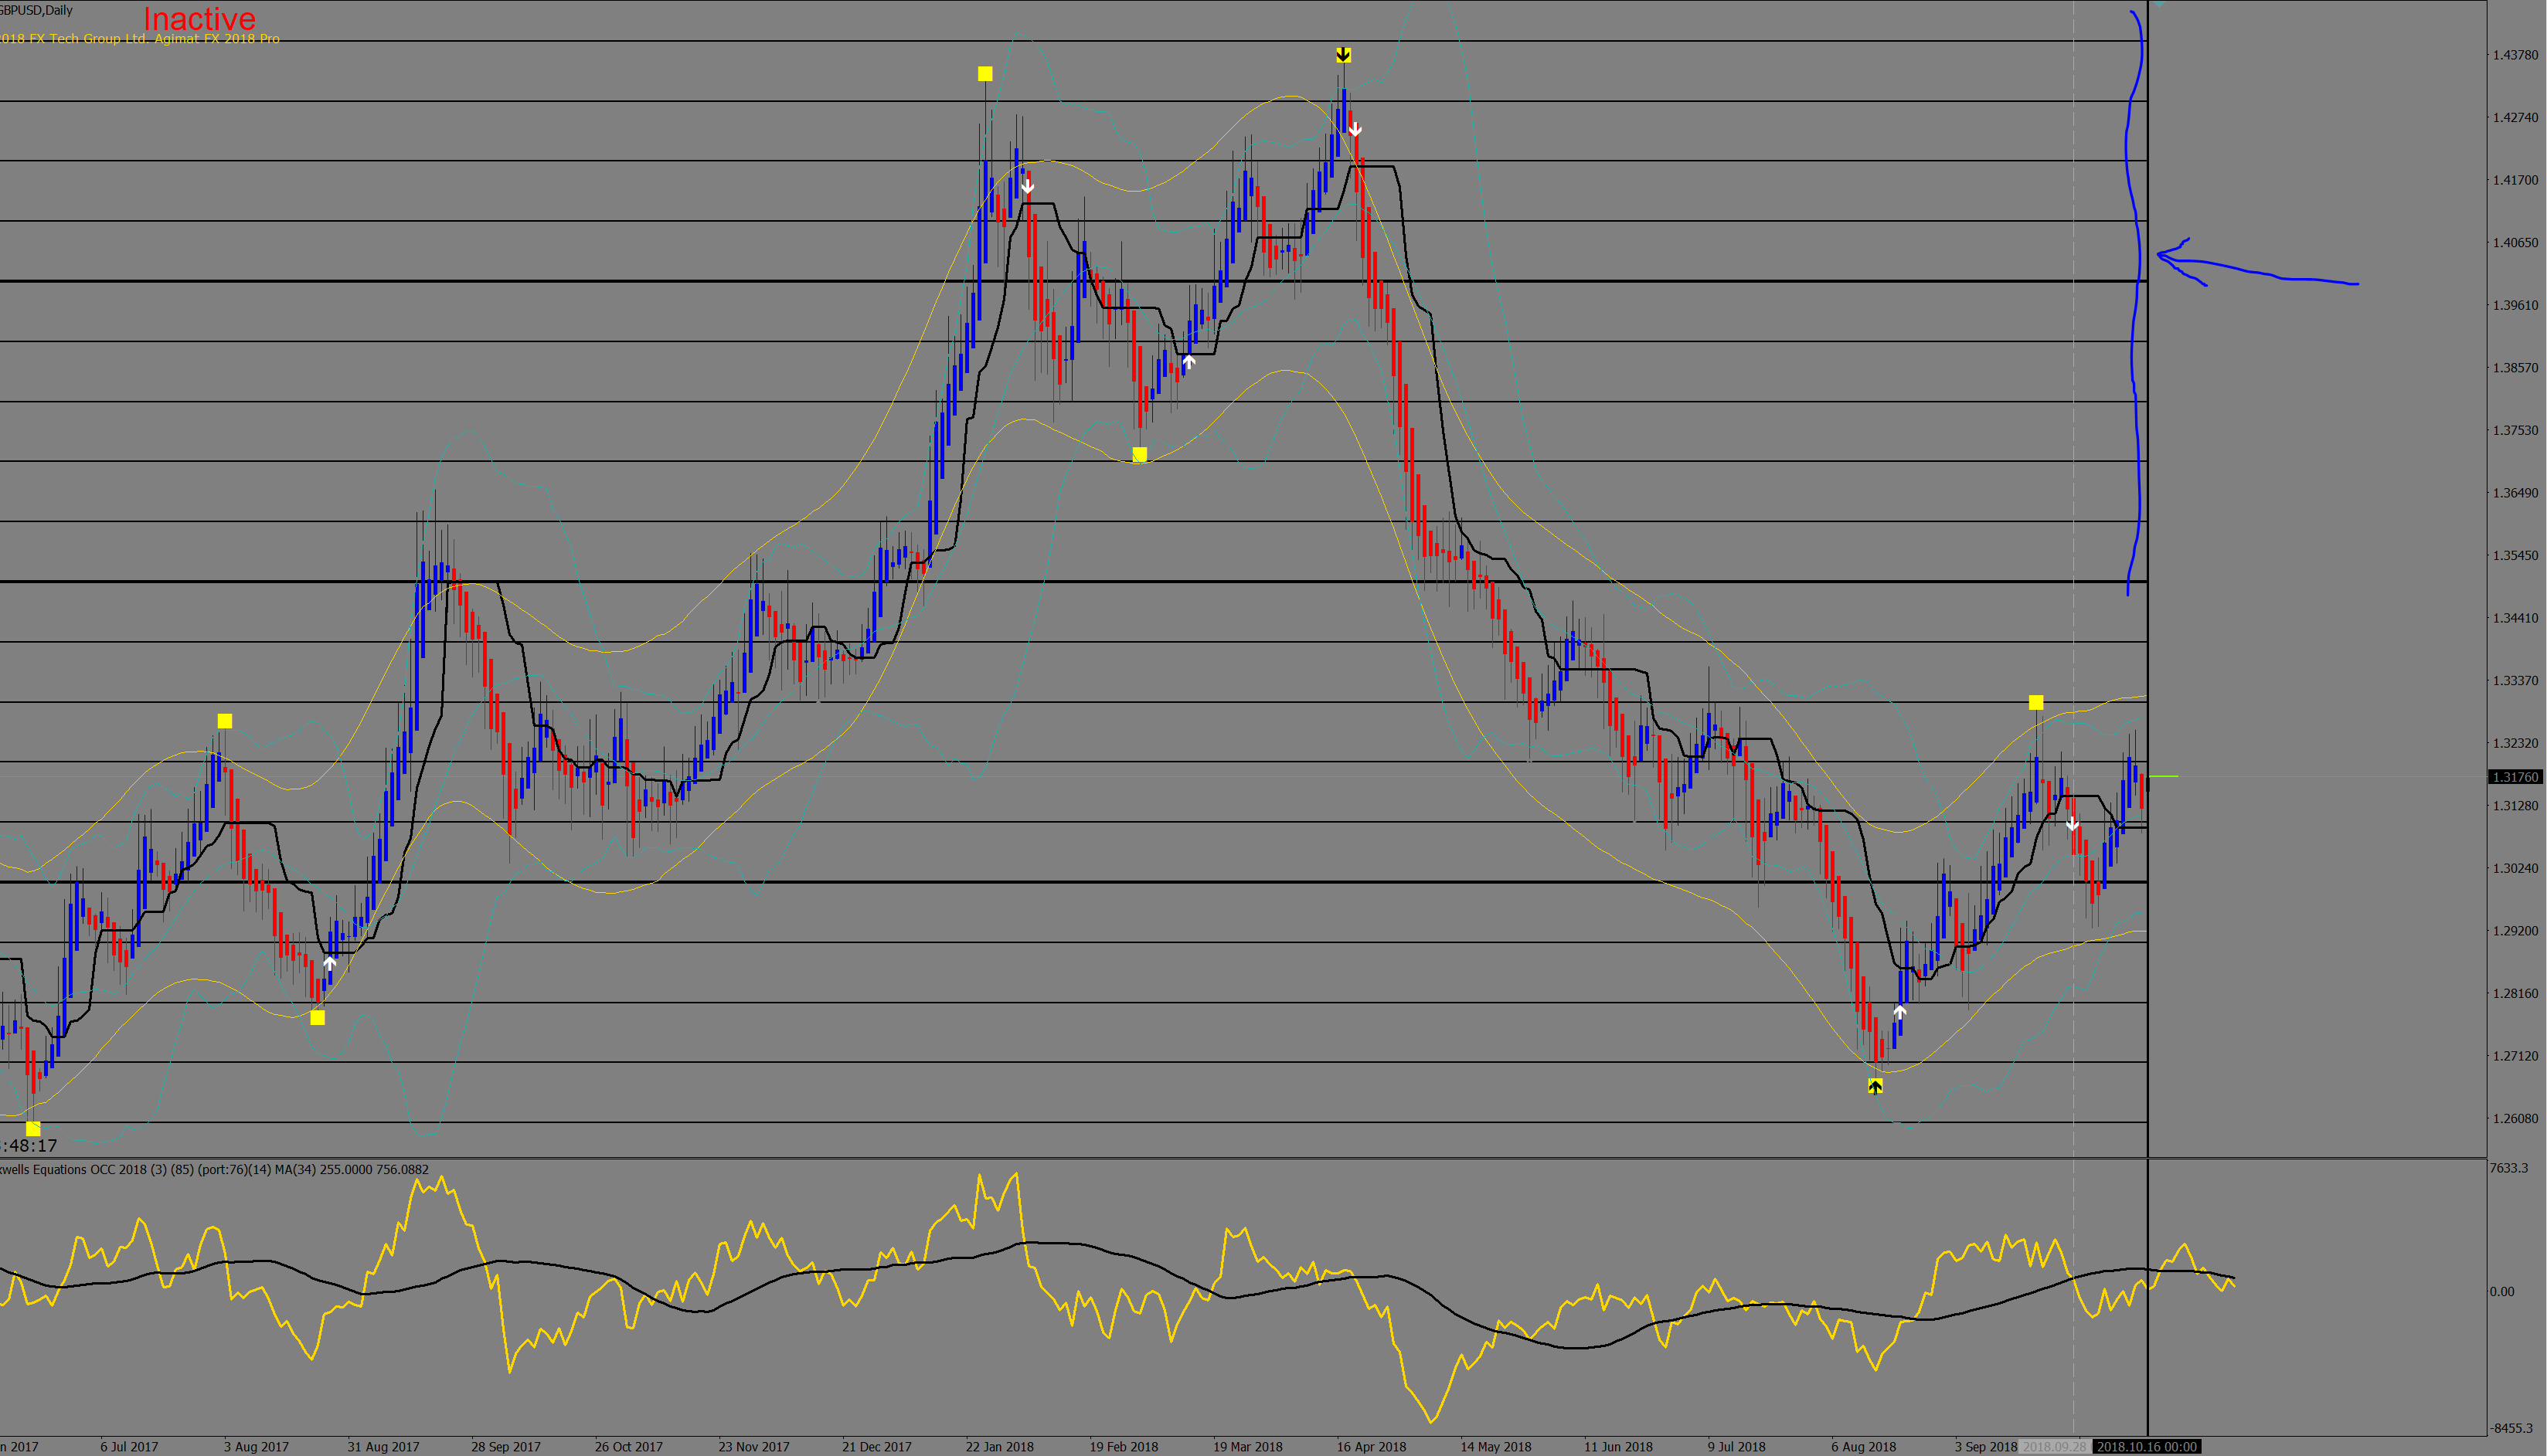Image resolution: width=2547 pixels, height=1456 pixels.
Task: Click the black up-arrow marker at the August 2018 low
Action: 1875,1086
